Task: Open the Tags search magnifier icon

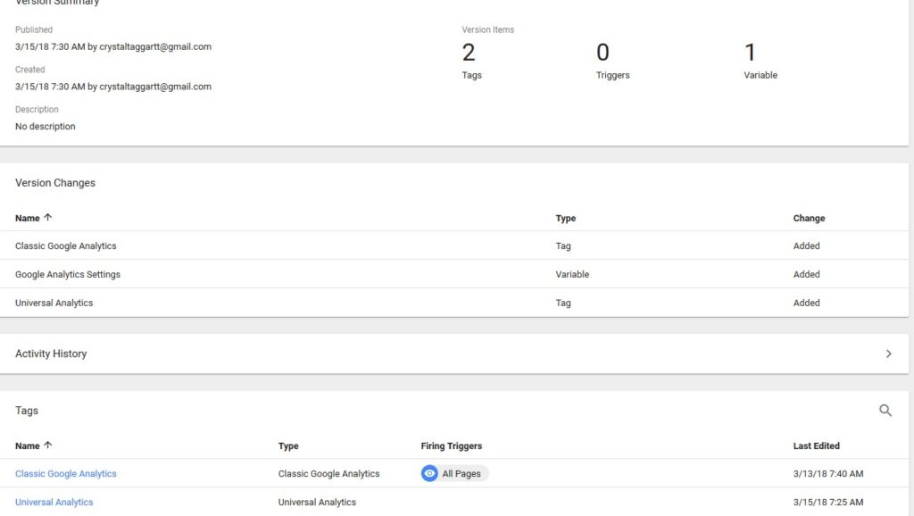Action: [x=885, y=411]
